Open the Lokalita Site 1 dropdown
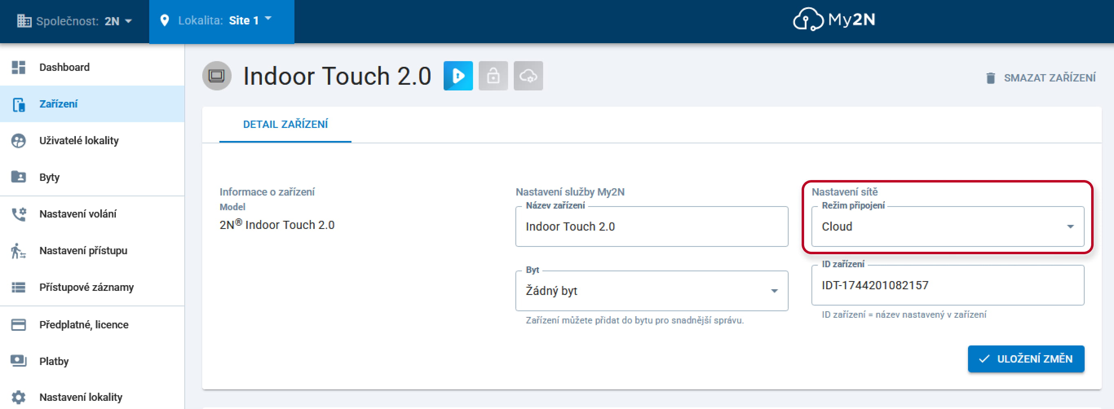The width and height of the screenshot is (1114, 409). pyautogui.click(x=221, y=21)
